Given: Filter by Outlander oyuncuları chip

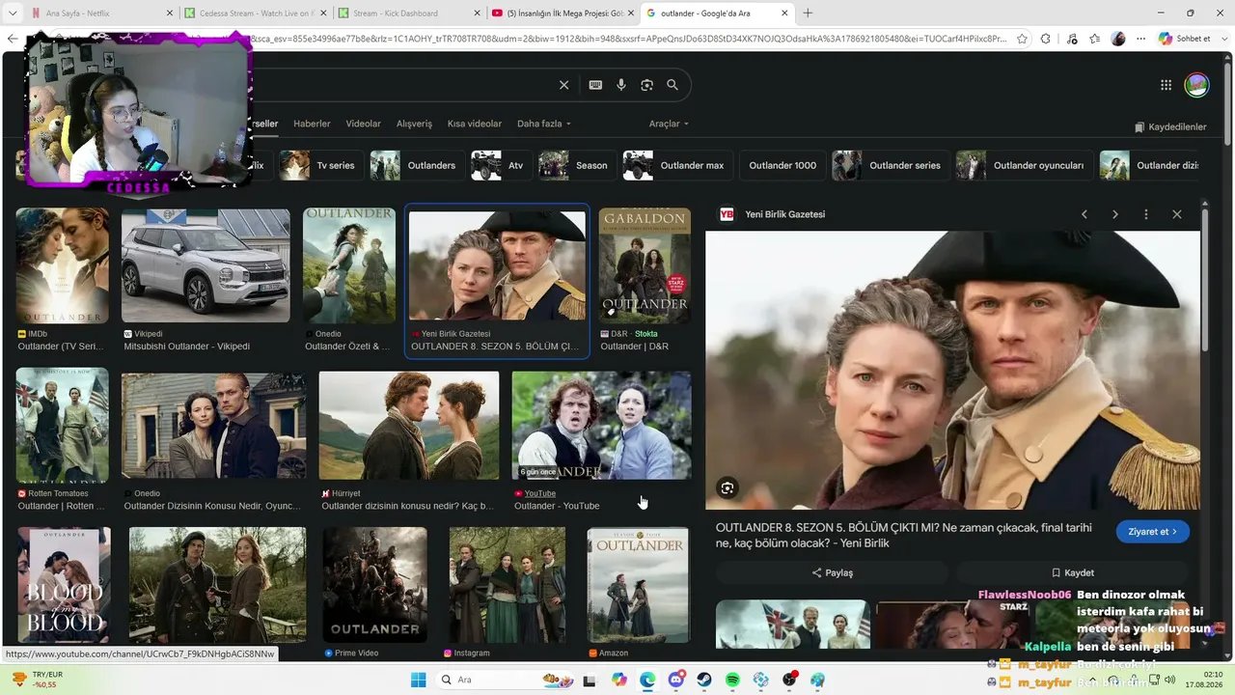Looking at the screenshot, I should (1025, 165).
